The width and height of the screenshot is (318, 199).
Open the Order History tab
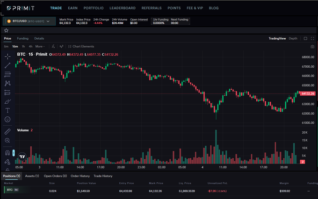click(80, 176)
